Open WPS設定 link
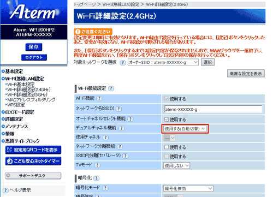This screenshot has height=197, width=273. coord(15,105)
